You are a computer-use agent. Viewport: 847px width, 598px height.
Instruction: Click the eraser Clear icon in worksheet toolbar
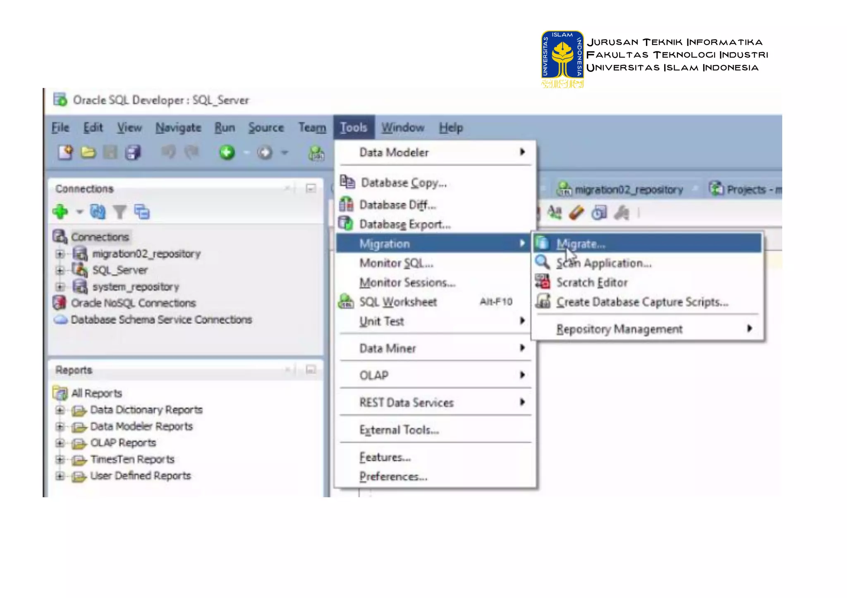pyautogui.click(x=577, y=213)
